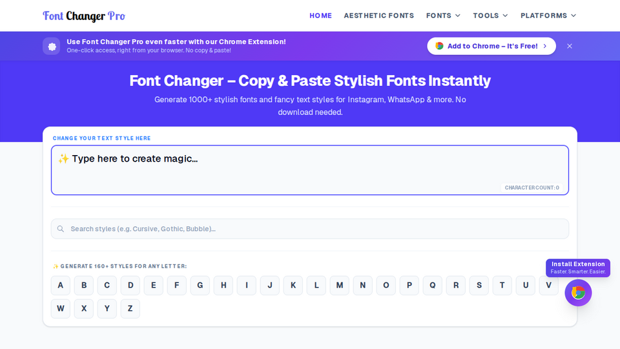Expand the PLATFORMS dropdown menu
This screenshot has height=349, width=620.
(x=548, y=16)
